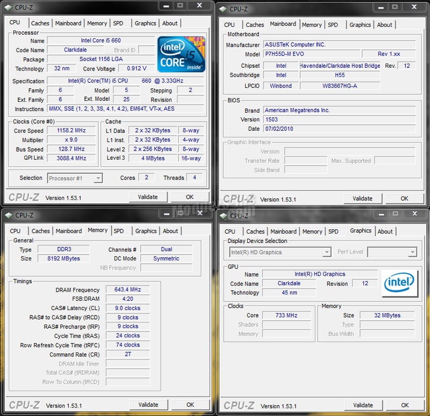Viewport: 430px width, 416px height.
Task: Open Memory tab in the GPU window
Action: pos(312,231)
